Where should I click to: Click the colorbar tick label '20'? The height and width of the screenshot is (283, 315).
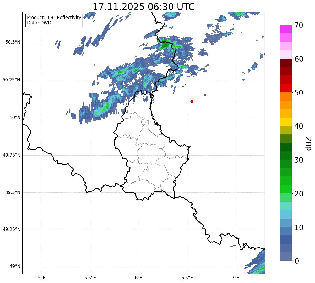coord(298,194)
